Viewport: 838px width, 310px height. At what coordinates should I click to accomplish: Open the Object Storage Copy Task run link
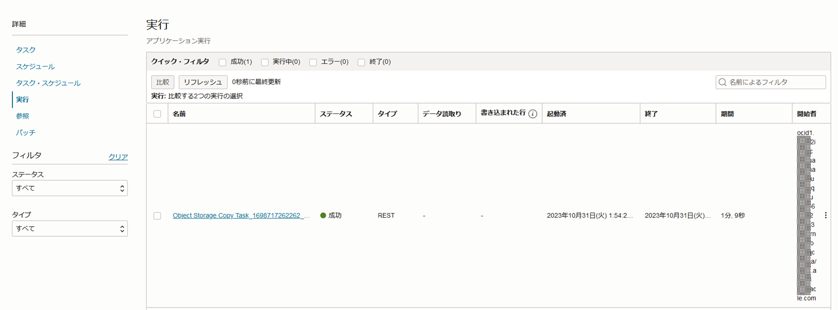point(241,215)
